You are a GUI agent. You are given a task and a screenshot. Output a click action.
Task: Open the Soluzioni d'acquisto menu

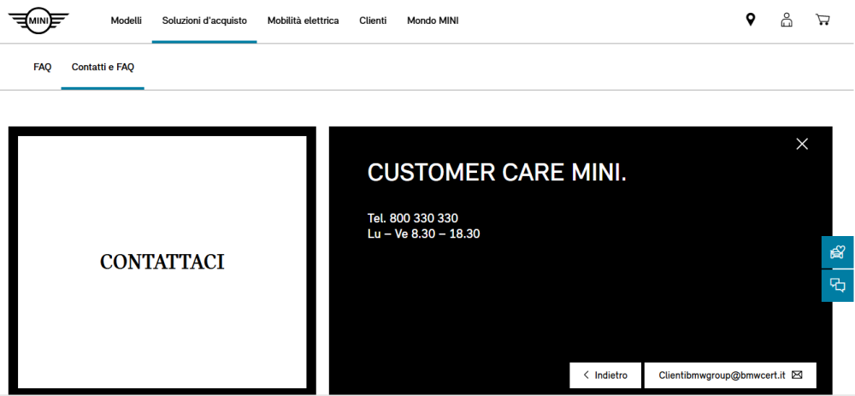(x=204, y=21)
